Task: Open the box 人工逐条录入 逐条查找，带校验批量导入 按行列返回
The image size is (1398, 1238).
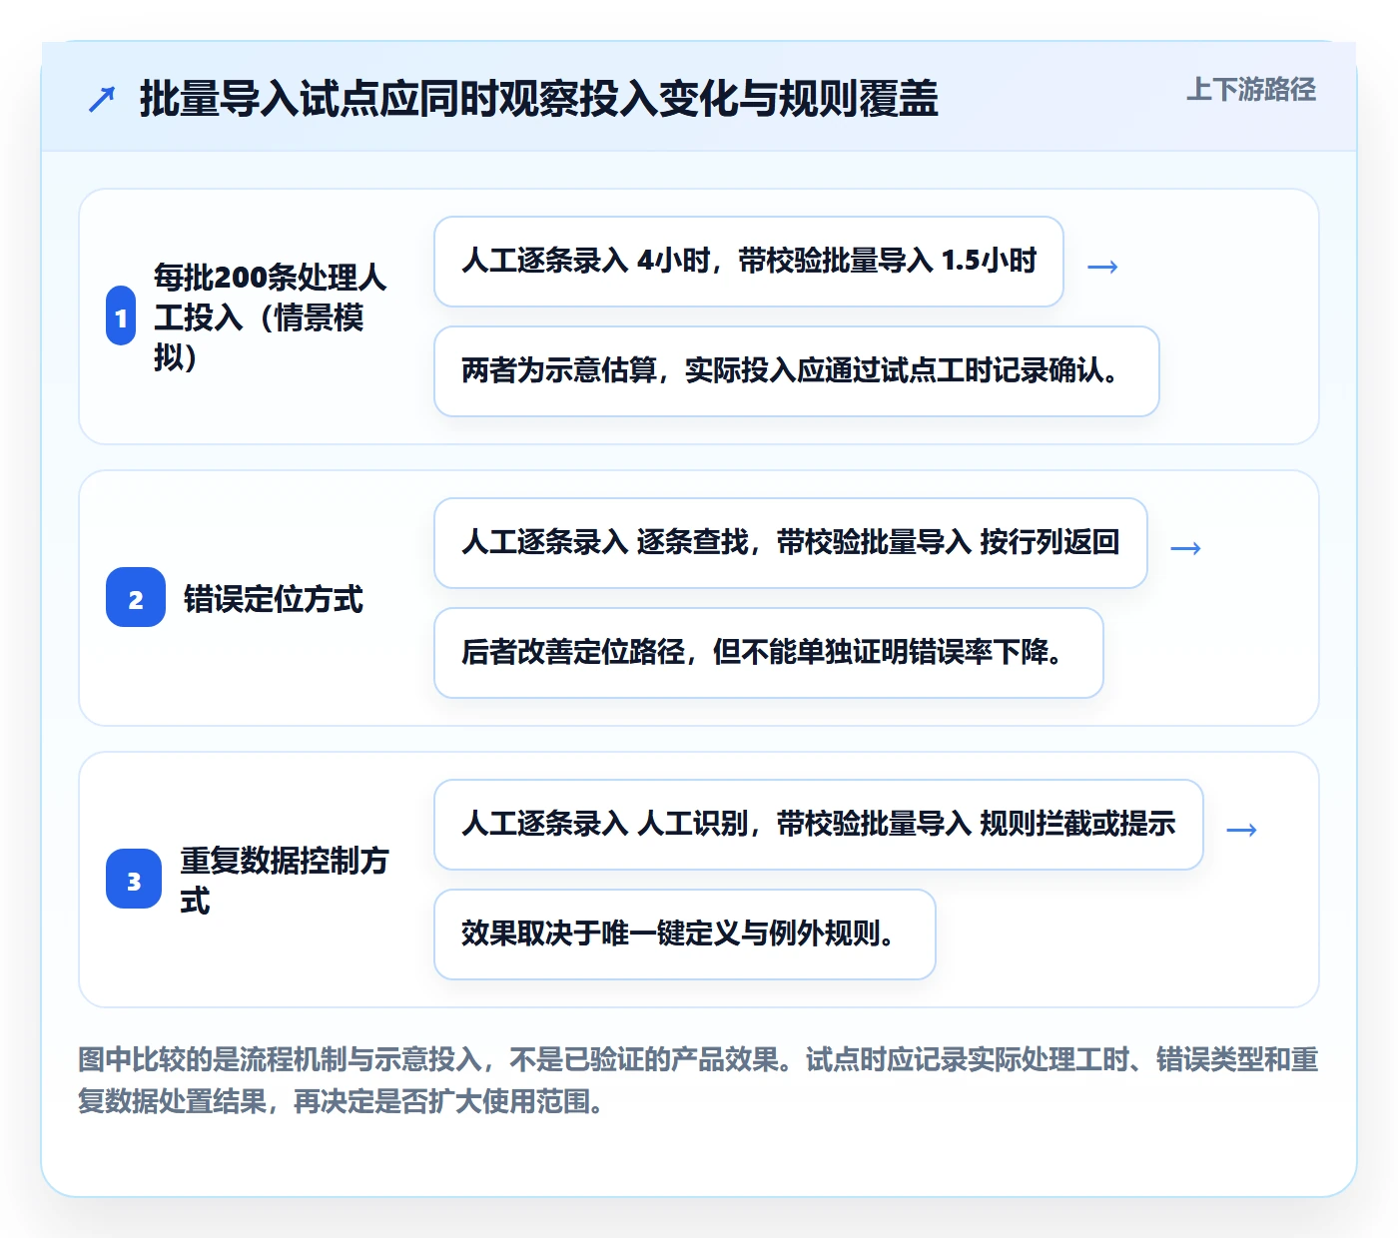Action: (791, 543)
